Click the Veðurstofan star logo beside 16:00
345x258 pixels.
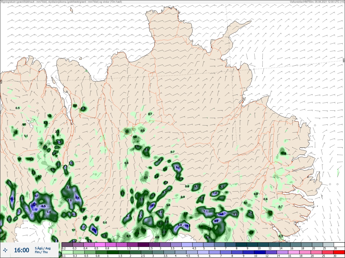tap(5, 250)
